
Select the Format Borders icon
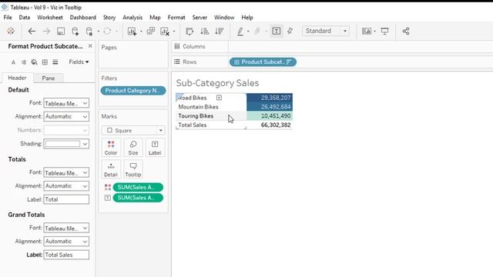coord(45,62)
